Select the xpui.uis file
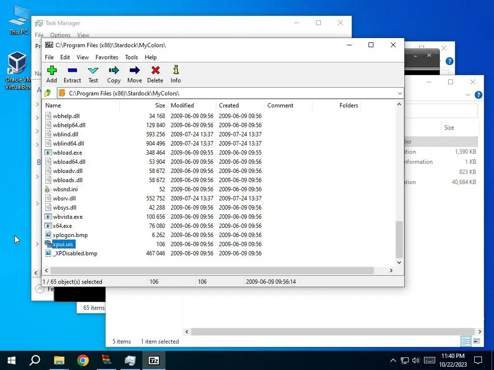 pos(63,244)
